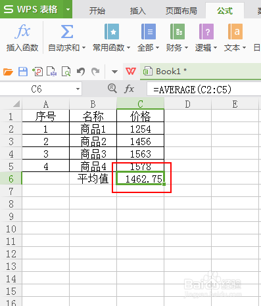
Task: Click the cell containing 商品2
Action: (93, 141)
